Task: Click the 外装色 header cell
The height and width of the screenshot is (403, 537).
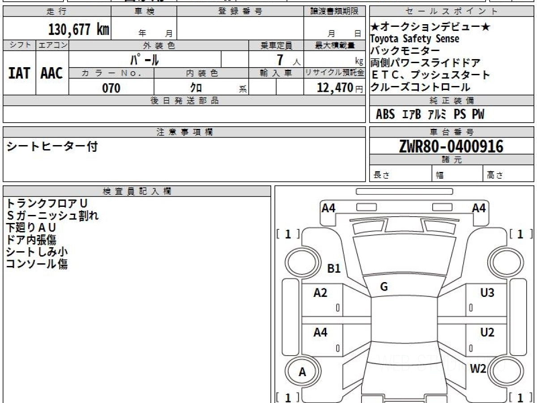Action: (x=159, y=45)
